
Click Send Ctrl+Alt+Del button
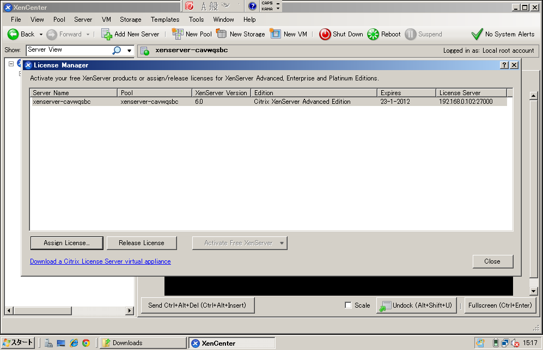(x=198, y=305)
